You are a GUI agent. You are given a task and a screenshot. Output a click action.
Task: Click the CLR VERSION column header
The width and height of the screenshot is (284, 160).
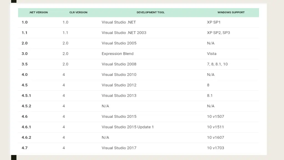click(x=78, y=12)
